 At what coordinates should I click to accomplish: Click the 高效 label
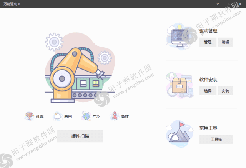(x=125, y=116)
